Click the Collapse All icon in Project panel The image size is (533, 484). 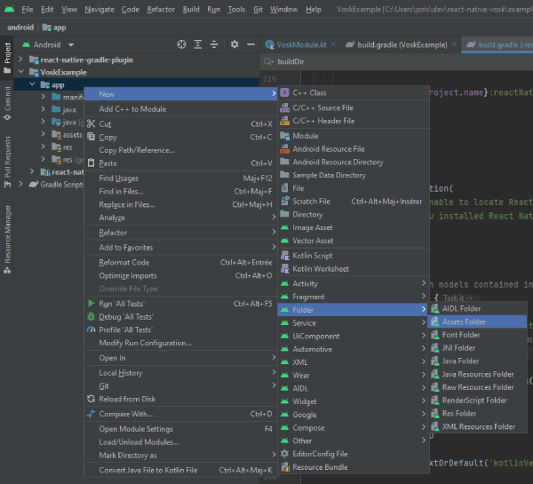(214, 44)
